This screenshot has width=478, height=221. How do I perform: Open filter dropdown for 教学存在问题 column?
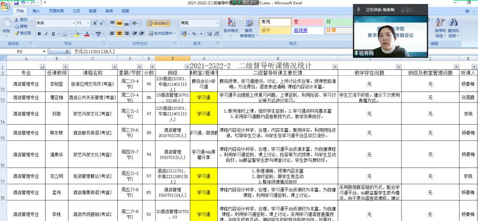pyautogui.click(x=398, y=66)
